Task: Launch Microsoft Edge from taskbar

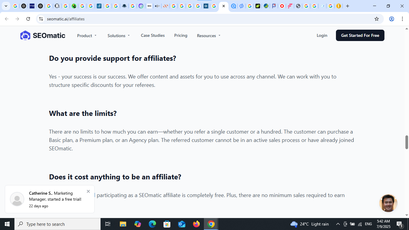Action: click(152, 224)
